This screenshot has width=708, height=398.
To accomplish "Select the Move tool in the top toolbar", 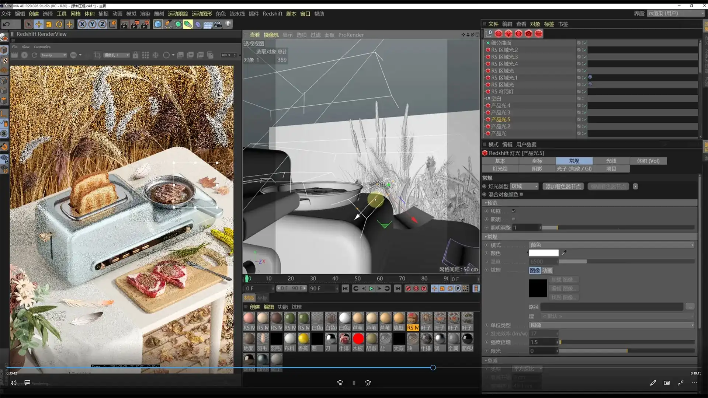I will click(x=39, y=24).
